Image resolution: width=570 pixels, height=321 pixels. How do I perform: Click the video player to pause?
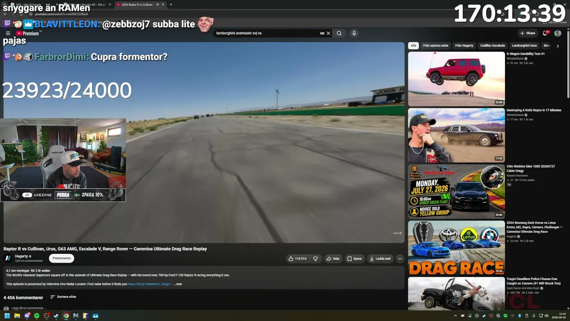(x=204, y=143)
